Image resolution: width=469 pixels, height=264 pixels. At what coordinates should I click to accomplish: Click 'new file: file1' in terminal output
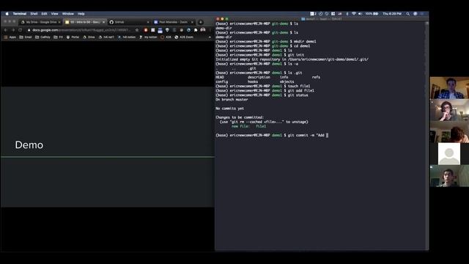point(248,126)
